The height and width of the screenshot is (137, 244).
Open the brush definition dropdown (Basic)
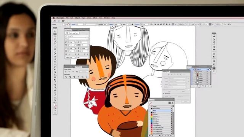tap(108, 24)
